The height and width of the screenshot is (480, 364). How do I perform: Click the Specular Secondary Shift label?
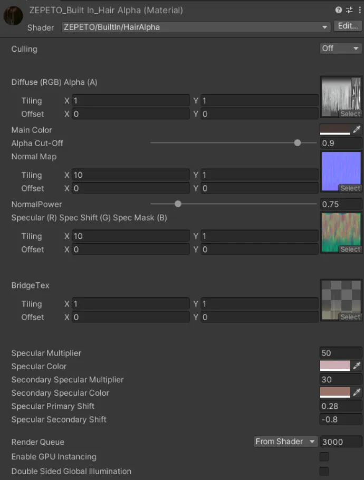(x=59, y=419)
